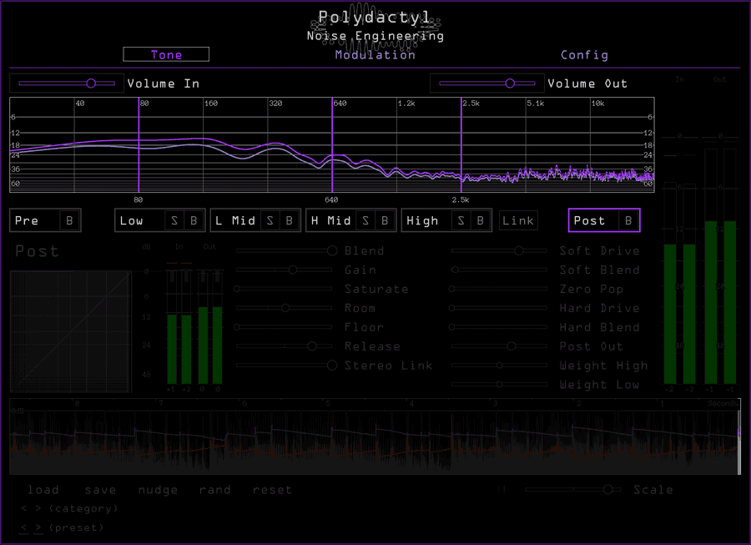Viewport: 751px width, 545px height.
Task: Click rand to randomize settings
Action: coord(214,490)
